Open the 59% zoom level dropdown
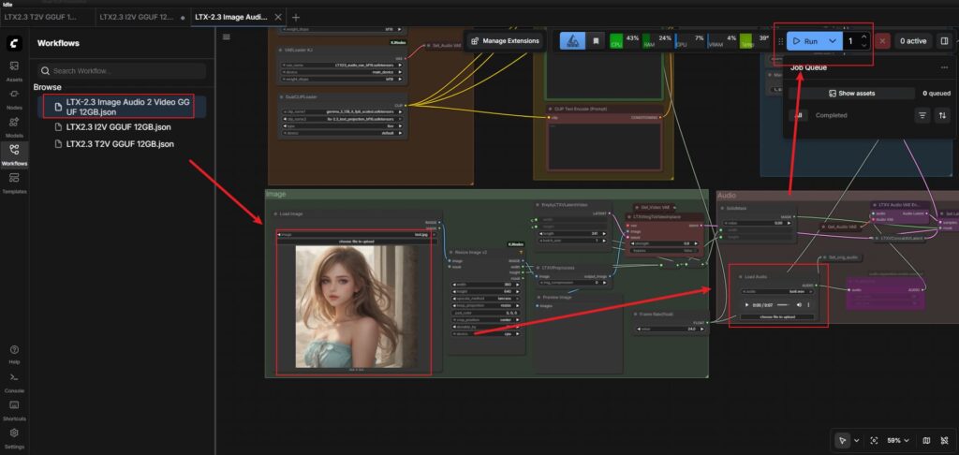 tap(900, 440)
